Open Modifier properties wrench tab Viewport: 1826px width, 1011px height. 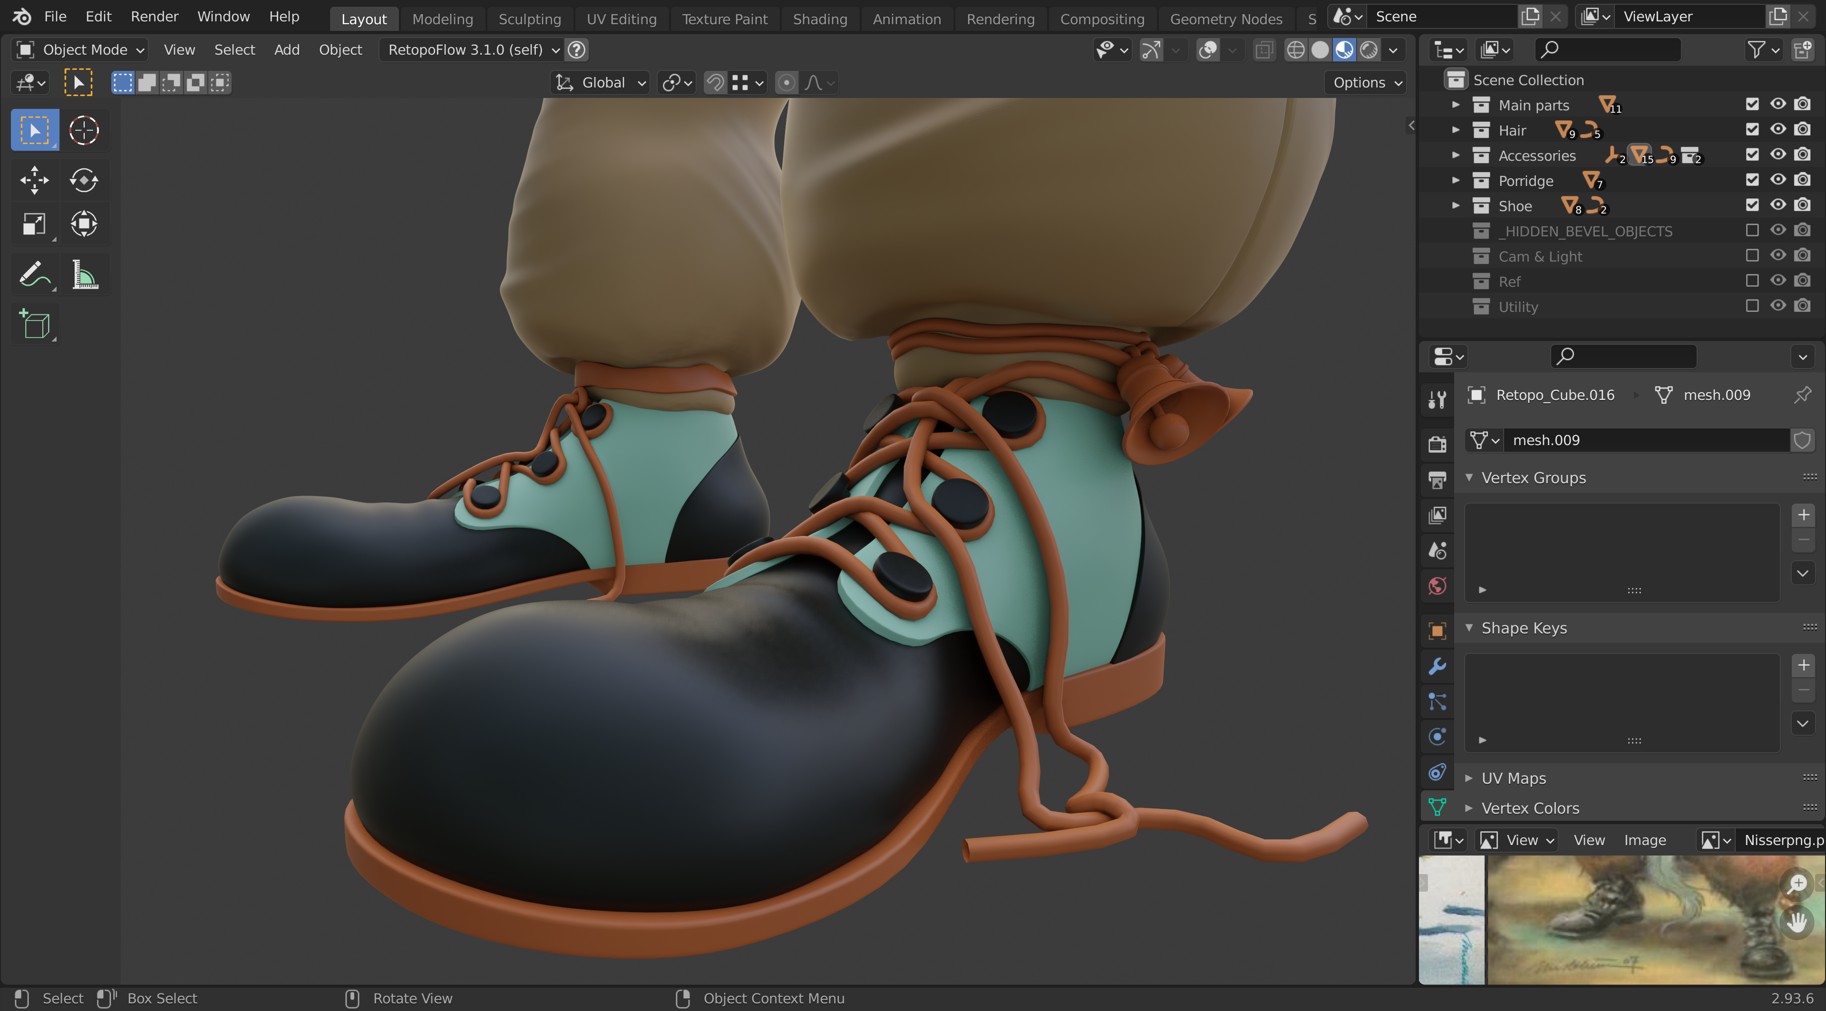click(x=1437, y=666)
